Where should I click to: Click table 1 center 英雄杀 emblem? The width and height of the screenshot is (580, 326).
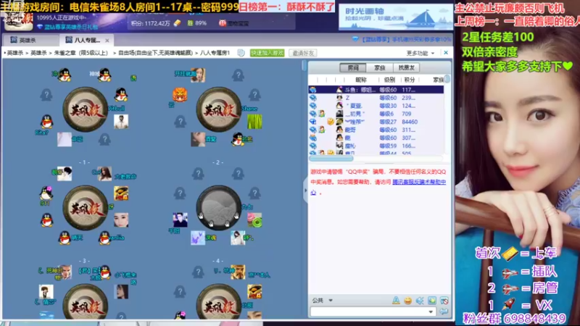click(85, 109)
